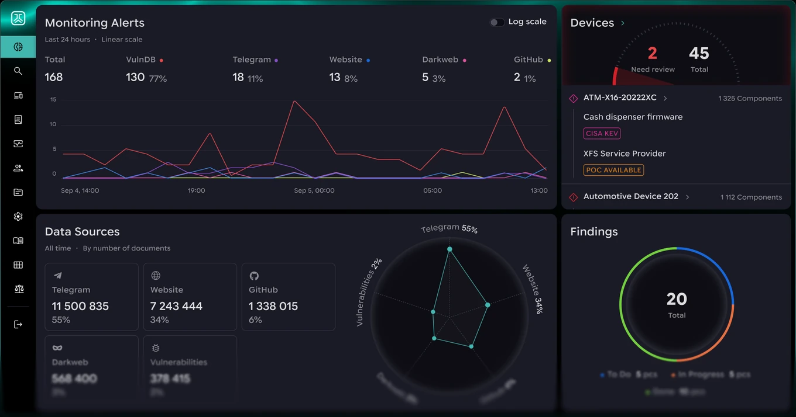The height and width of the screenshot is (417, 796).
Task: Open the table grid icon in sidebar
Action: coord(18,265)
